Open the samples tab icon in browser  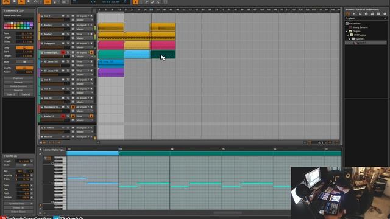point(354,14)
